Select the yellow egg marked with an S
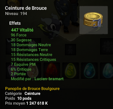 tap(71, 70)
